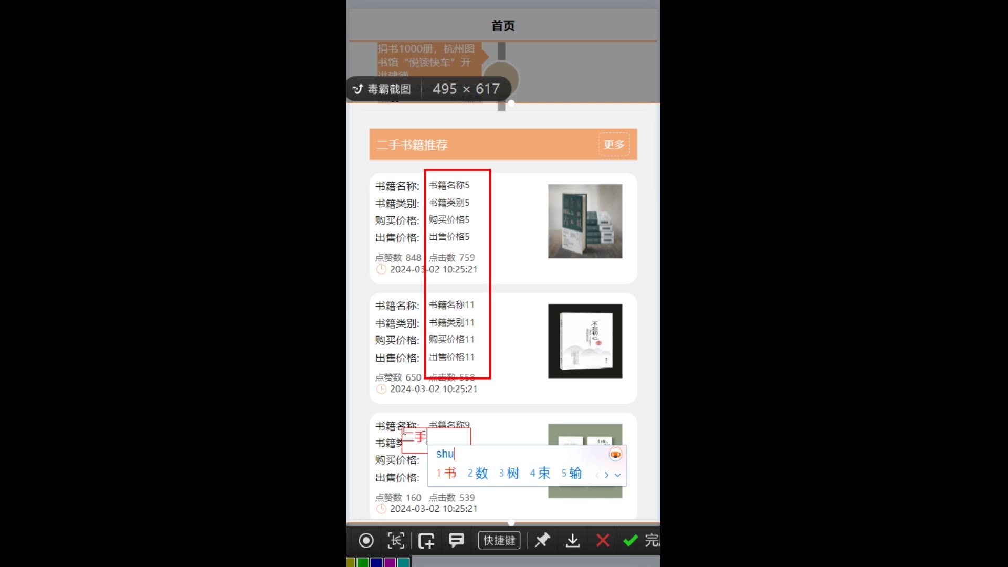This screenshot has height=567, width=1008.
Task: Choose IME candidate 2 数
Action: coord(478,473)
